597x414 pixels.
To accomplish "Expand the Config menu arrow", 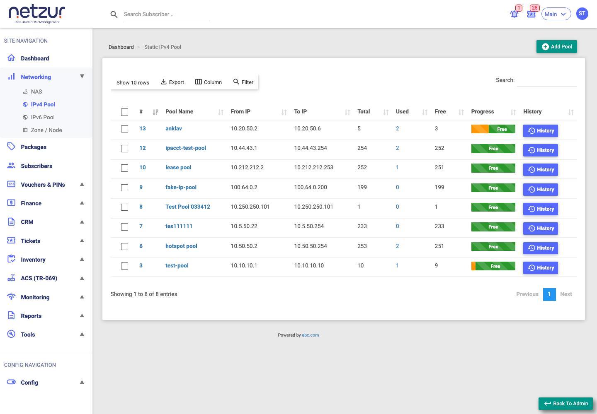I will 82,382.
